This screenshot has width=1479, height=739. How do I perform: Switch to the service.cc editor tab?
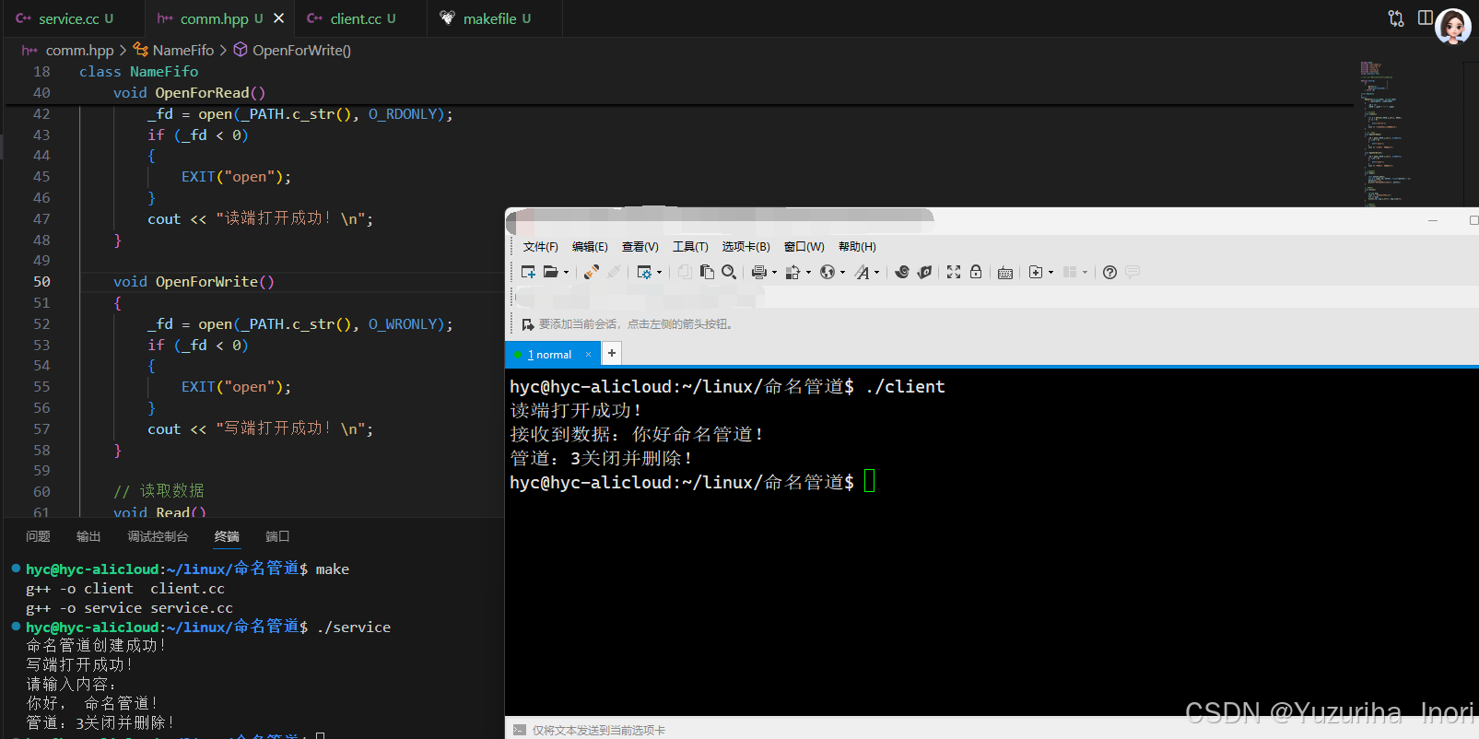pos(73,18)
